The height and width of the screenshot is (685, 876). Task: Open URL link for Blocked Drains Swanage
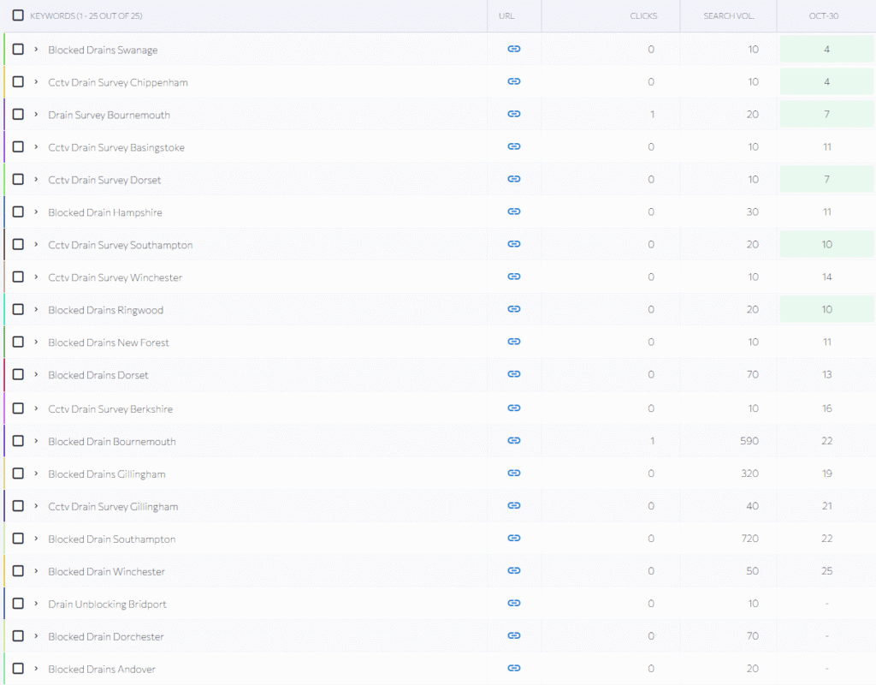(x=514, y=49)
